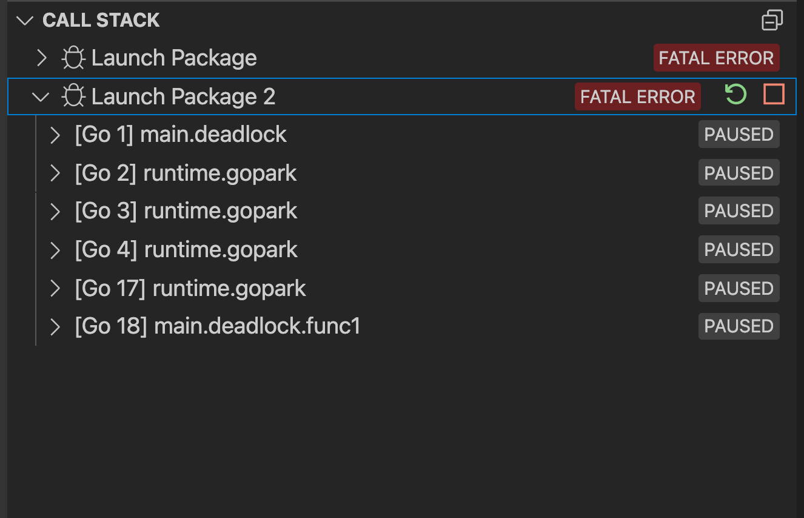This screenshot has width=804, height=518.
Task: Expand the Go 2 runtime.gopark goroutine
Action: (x=55, y=173)
